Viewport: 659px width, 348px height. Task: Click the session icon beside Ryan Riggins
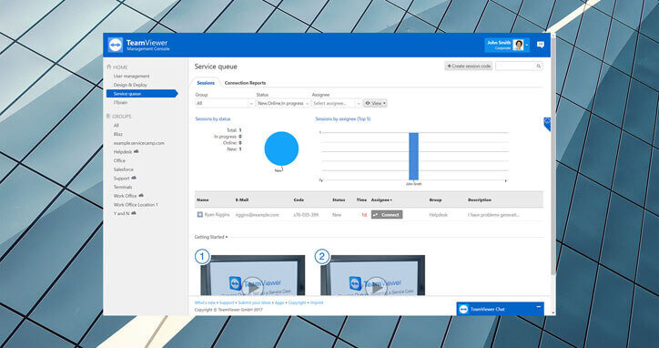pos(200,215)
